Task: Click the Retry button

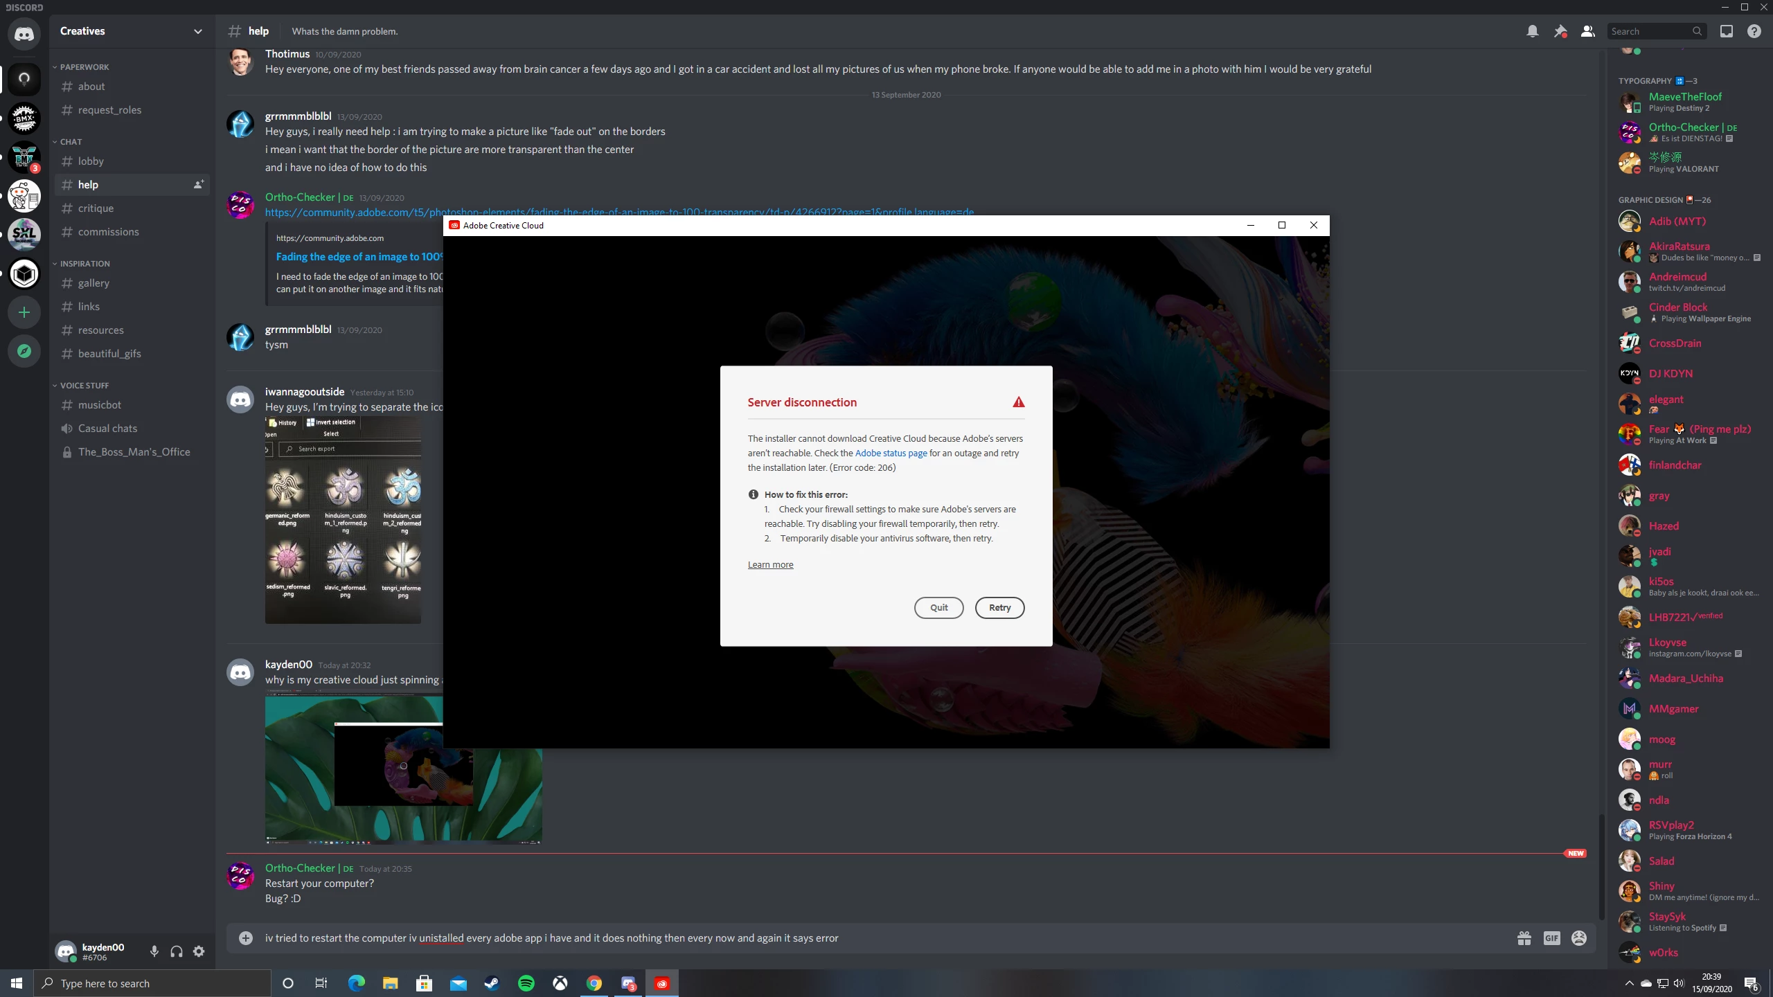Action: pyautogui.click(x=999, y=608)
